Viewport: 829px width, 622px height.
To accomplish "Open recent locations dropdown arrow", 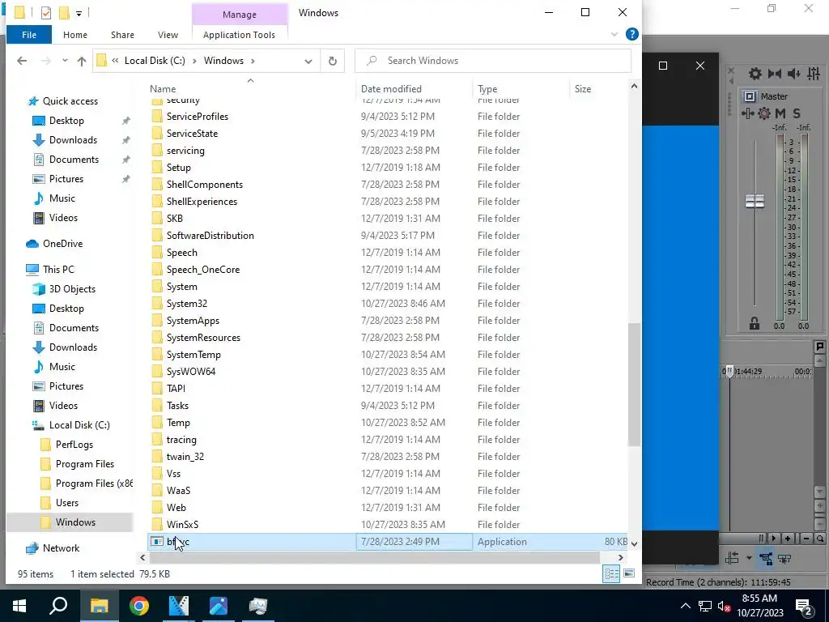I will (65, 60).
